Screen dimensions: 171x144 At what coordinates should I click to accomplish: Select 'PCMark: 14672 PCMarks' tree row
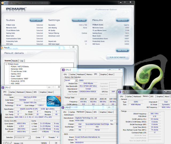click(x=20, y=66)
